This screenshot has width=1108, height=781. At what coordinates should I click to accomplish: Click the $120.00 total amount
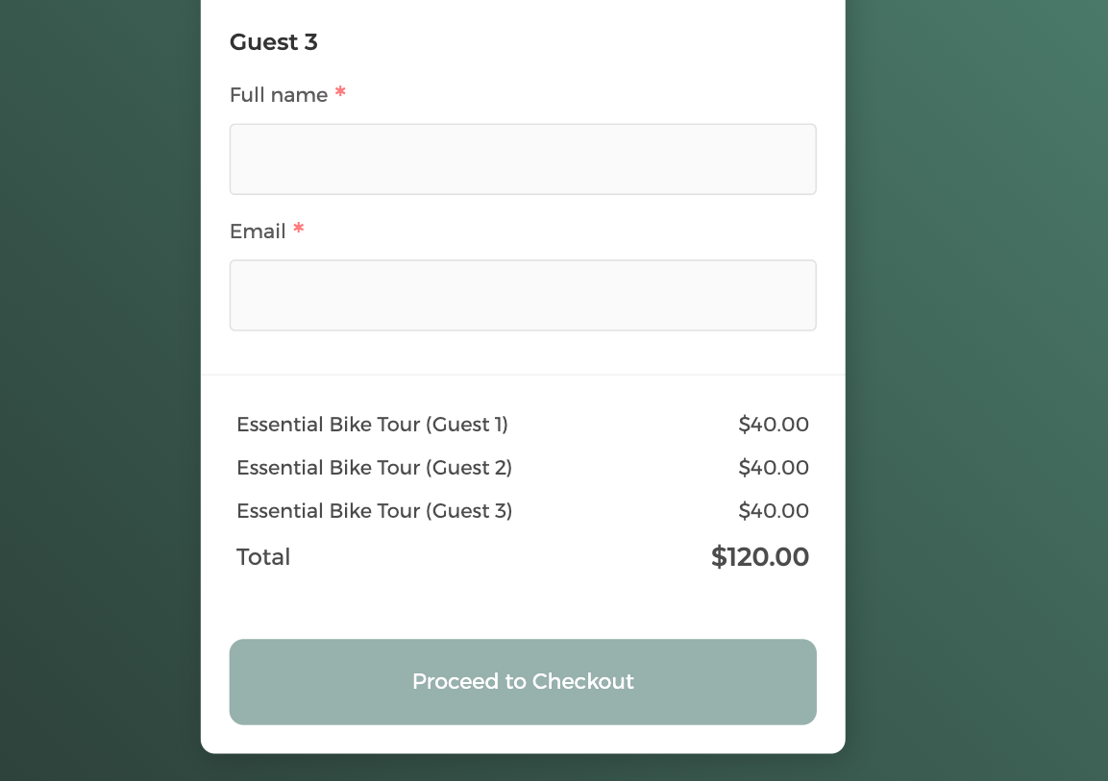point(760,557)
